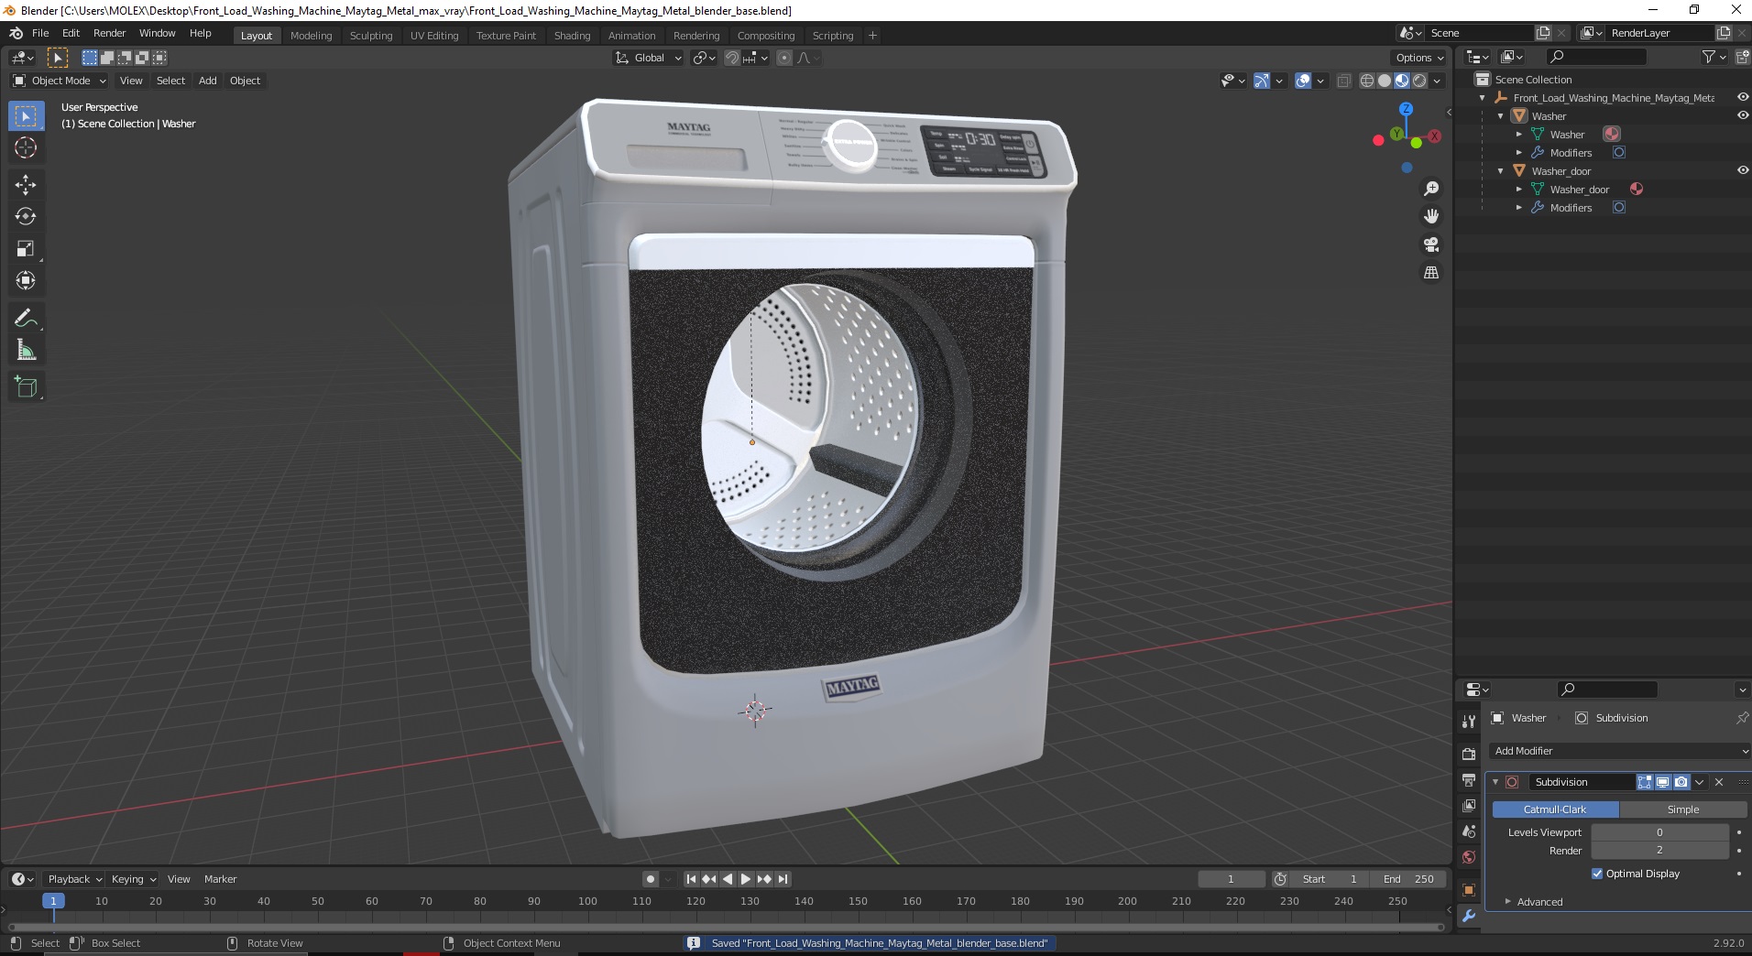Switch to the Shading workspace tab
The width and height of the screenshot is (1752, 956).
tap(572, 36)
